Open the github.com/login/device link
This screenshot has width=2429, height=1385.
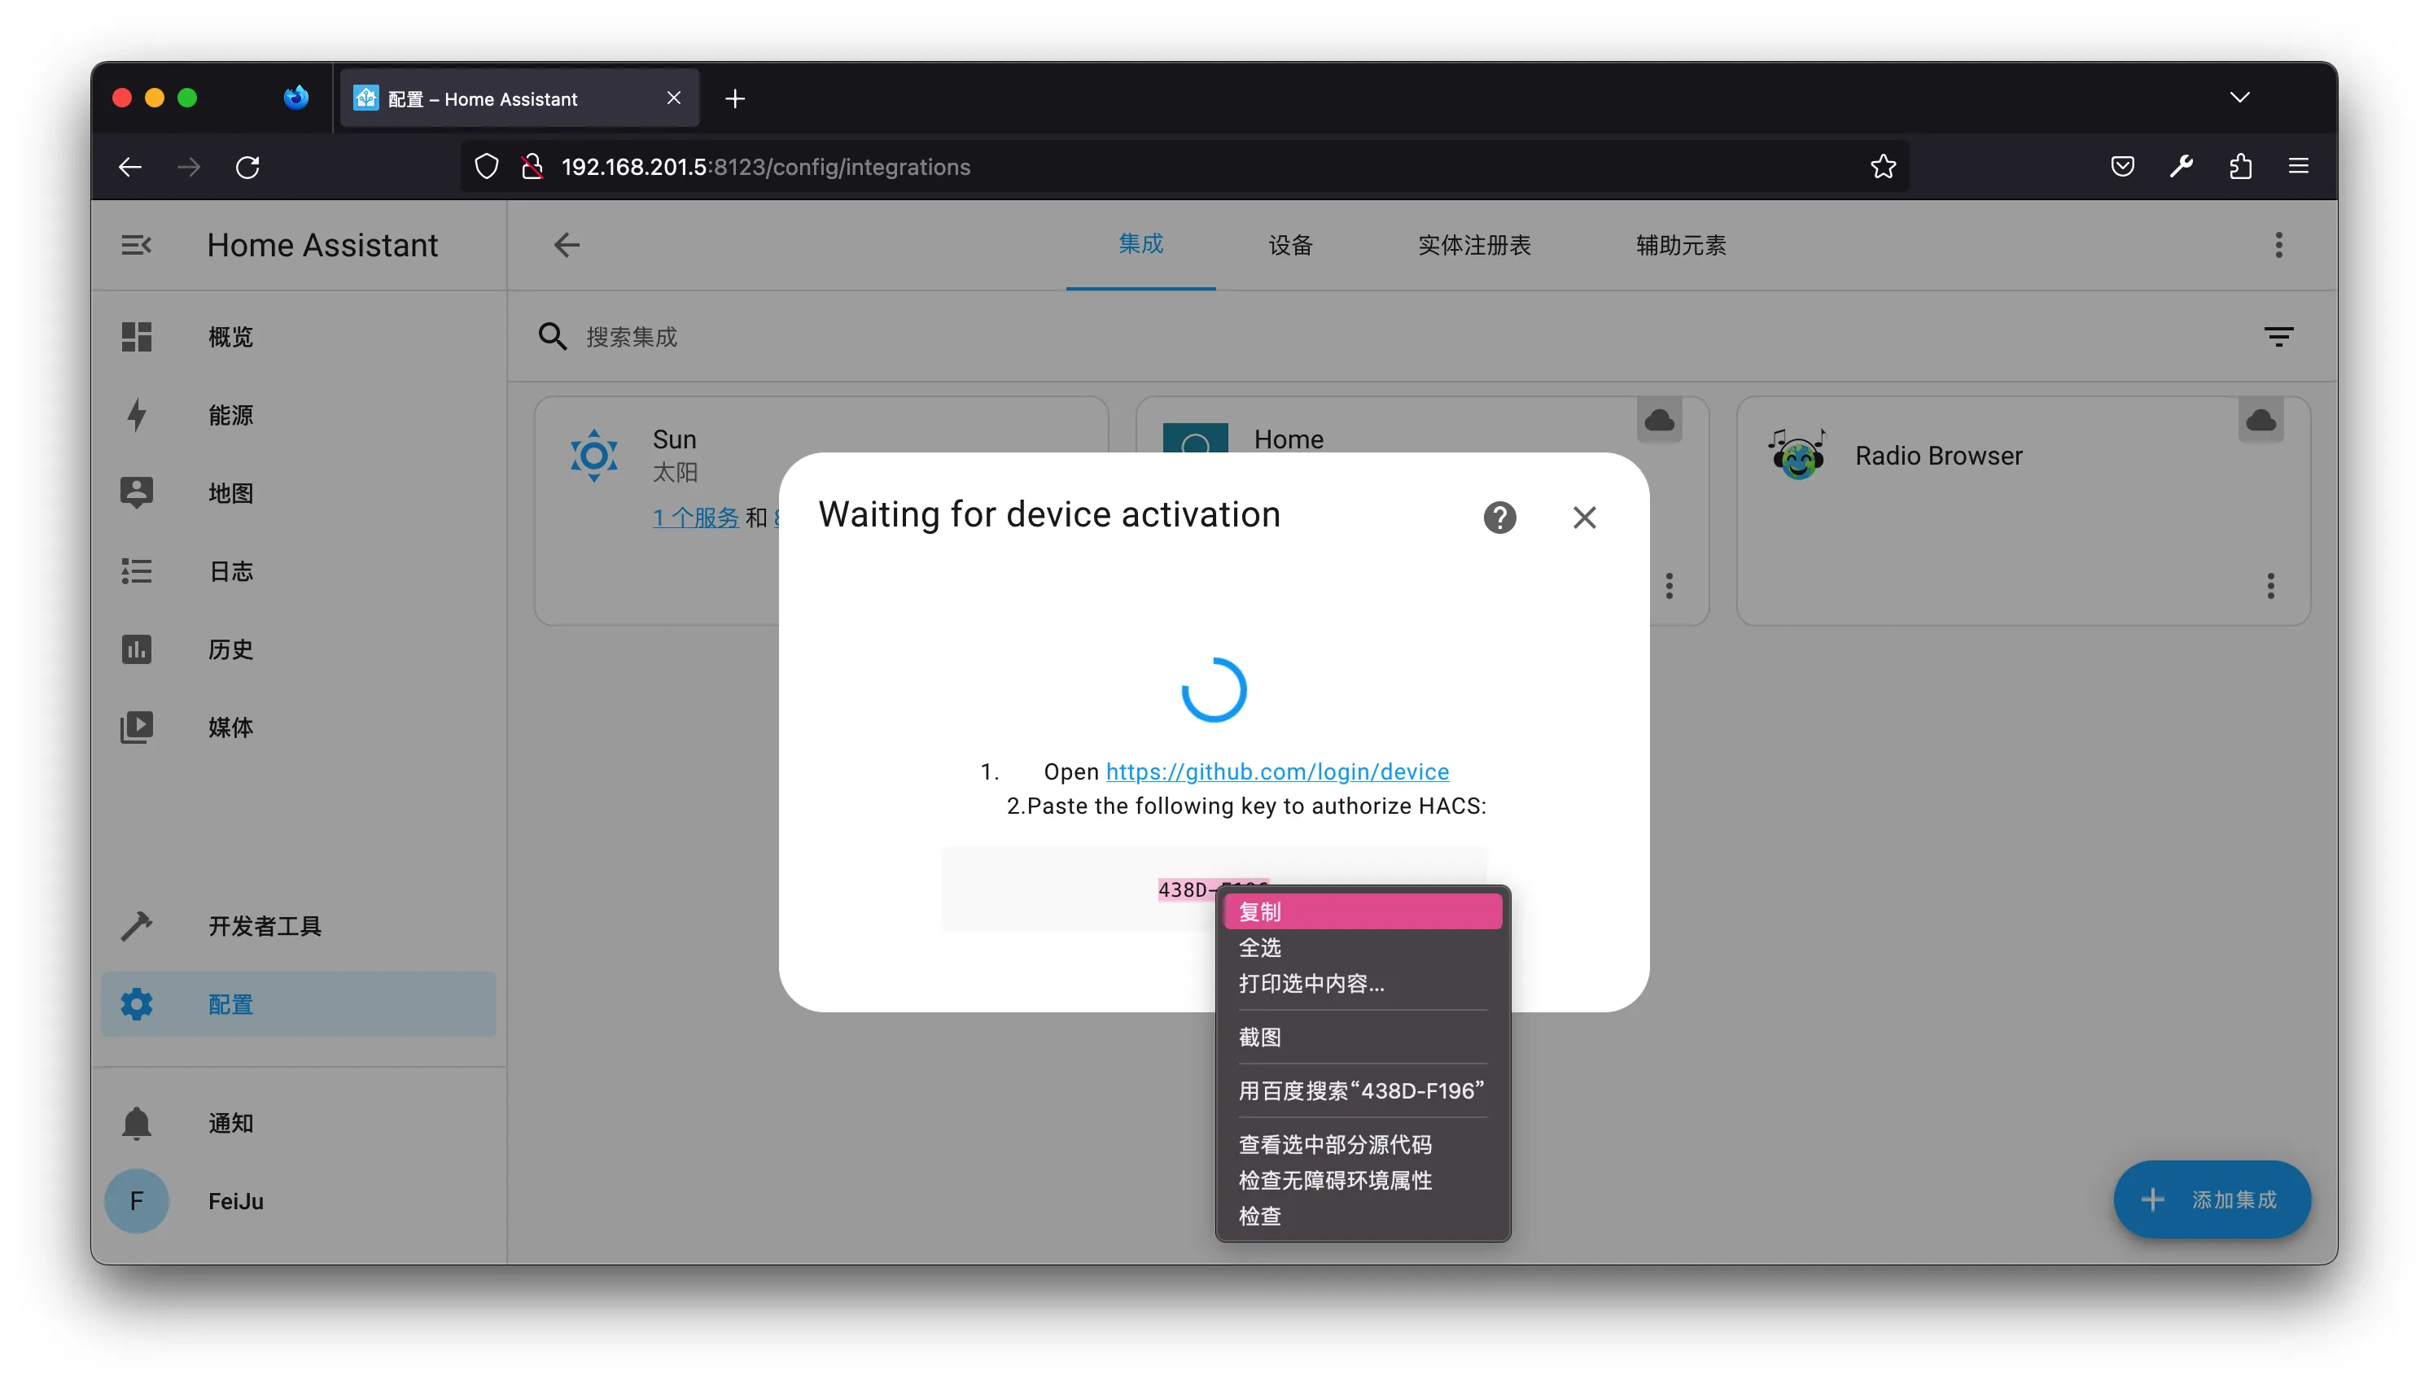pyautogui.click(x=1277, y=771)
